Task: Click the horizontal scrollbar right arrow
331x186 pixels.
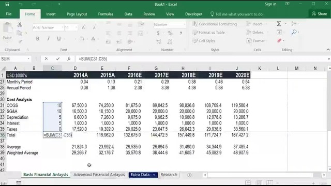Action: point(324,175)
